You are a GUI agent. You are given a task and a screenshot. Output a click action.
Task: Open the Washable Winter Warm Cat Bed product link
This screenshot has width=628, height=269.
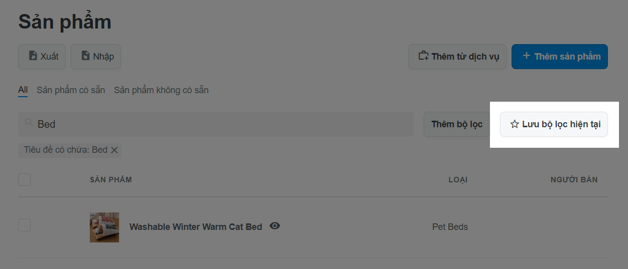[x=196, y=227]
